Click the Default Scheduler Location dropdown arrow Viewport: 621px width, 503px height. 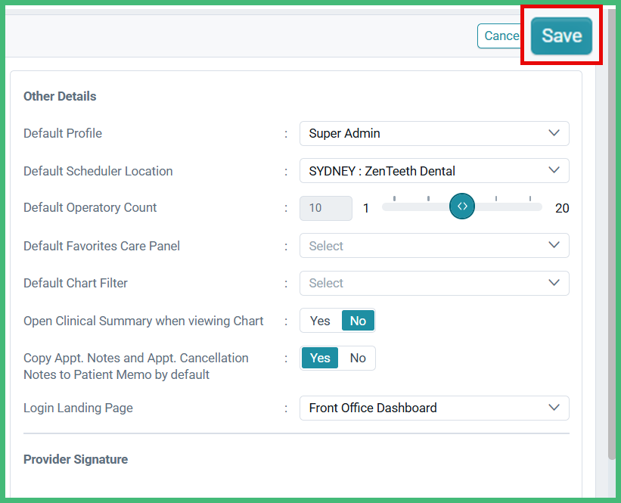click(x=553, y=170)
